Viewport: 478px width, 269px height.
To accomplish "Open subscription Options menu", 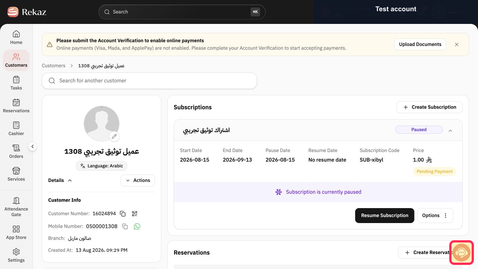I will [x=435, y=216].
